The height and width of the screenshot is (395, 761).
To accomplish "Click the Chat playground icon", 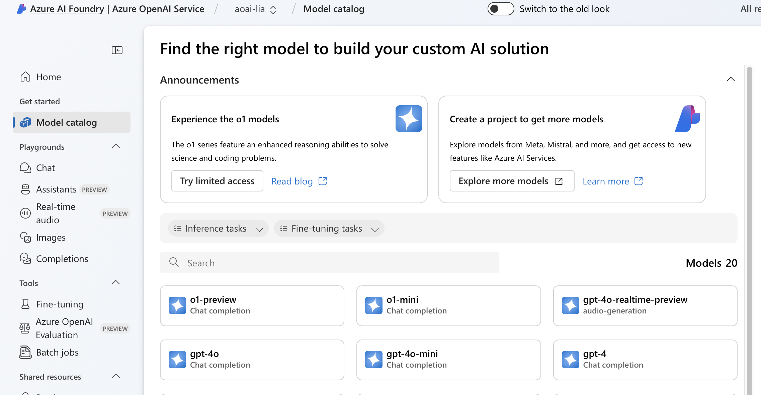I will (25, 168).
